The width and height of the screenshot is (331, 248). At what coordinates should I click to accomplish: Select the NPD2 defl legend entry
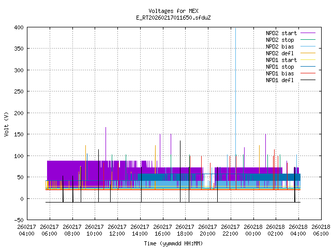pyautogui.click(x=280, y=53)
